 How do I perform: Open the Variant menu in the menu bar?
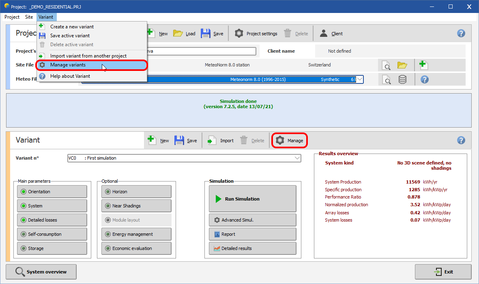point(46,17)
